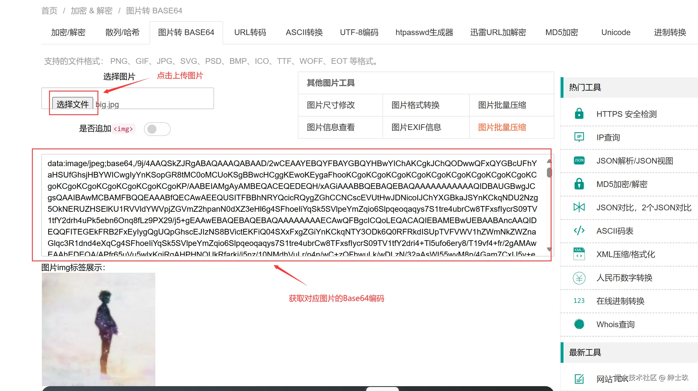This screenshot has height=391, width=698.
Task: Click scrollbar up arrow in Base64 textarea
Action: pos(549,161)
